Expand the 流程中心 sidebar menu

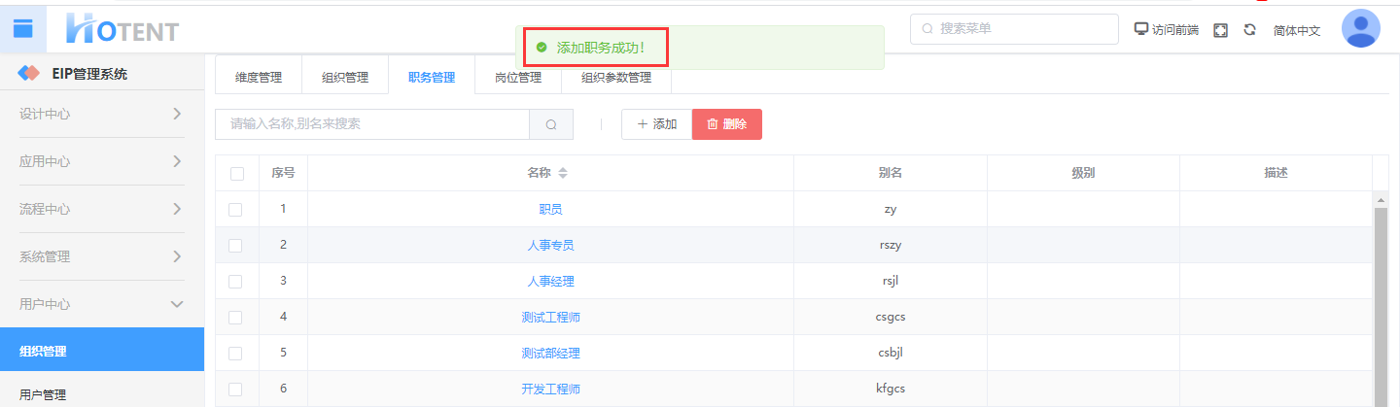coord(102,209)
